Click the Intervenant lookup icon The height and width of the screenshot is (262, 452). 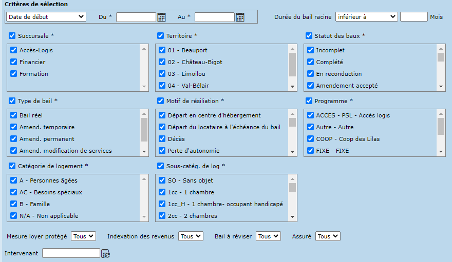[105, 253]
